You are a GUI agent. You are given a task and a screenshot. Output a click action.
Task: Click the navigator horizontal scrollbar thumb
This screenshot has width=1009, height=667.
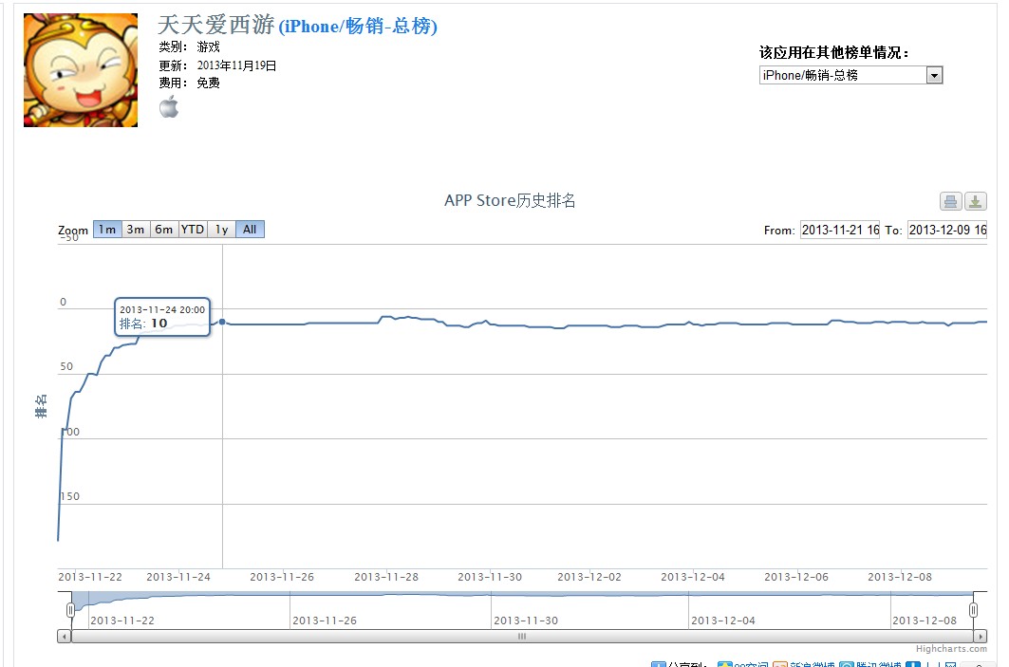tap(521, 637)
